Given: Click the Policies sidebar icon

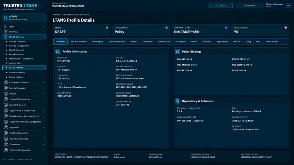Looking at the screenshot, I should (x=6, y=94).
